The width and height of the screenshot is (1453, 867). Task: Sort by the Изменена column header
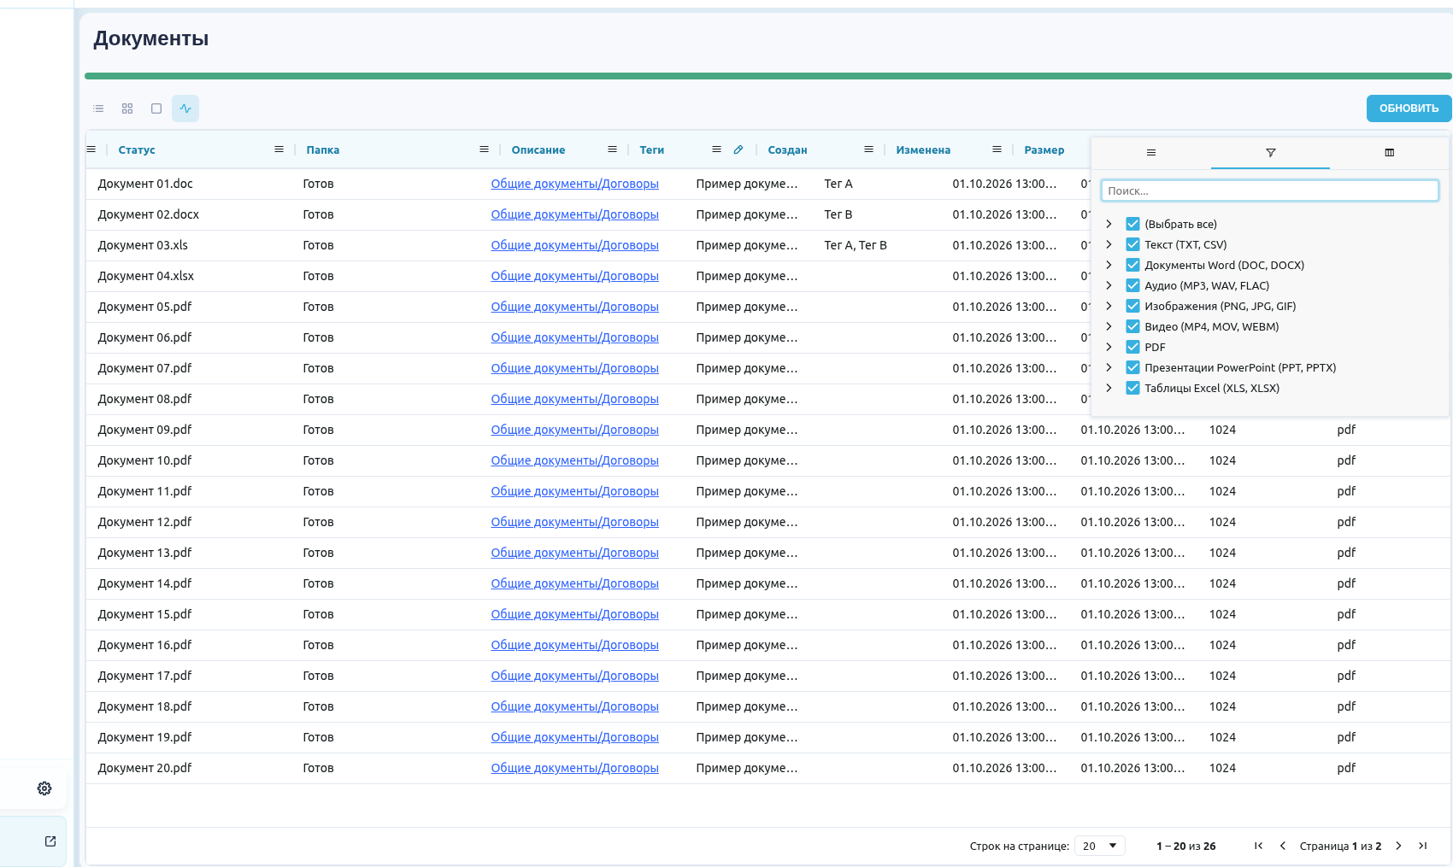(x=923, y=149)
